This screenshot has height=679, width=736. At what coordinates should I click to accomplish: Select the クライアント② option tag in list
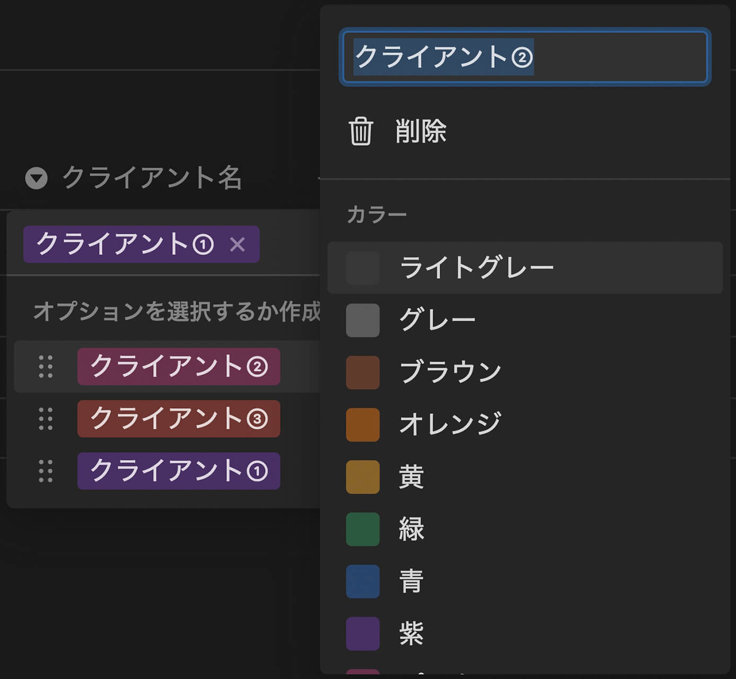[179, 366]
